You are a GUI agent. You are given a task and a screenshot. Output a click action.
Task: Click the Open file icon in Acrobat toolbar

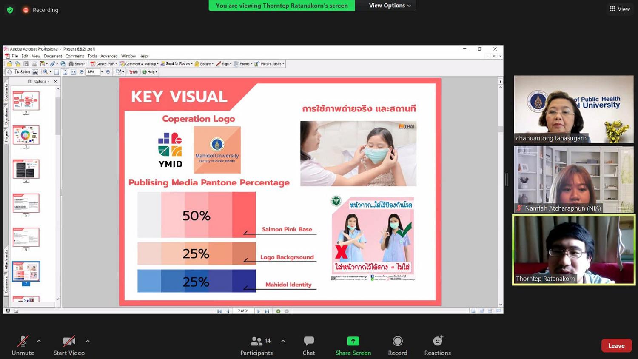pos(9,64)
